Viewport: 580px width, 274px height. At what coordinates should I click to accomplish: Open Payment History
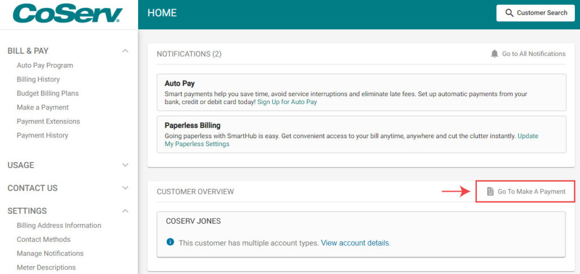coord(42,135)
